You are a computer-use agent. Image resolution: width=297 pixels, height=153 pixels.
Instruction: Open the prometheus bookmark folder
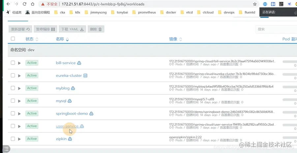tap(144, 13)
